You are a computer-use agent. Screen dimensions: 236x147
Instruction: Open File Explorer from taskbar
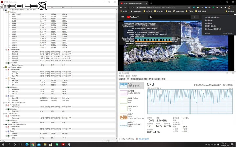45,145
